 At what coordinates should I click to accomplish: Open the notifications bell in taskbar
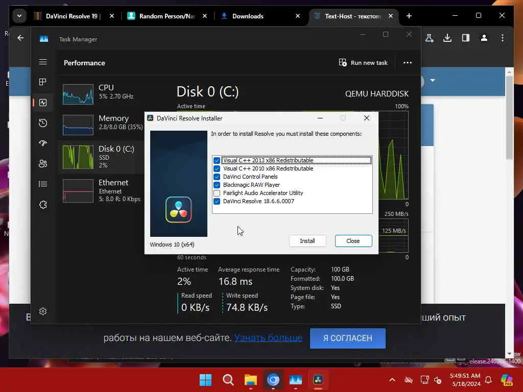click(488, 380)
